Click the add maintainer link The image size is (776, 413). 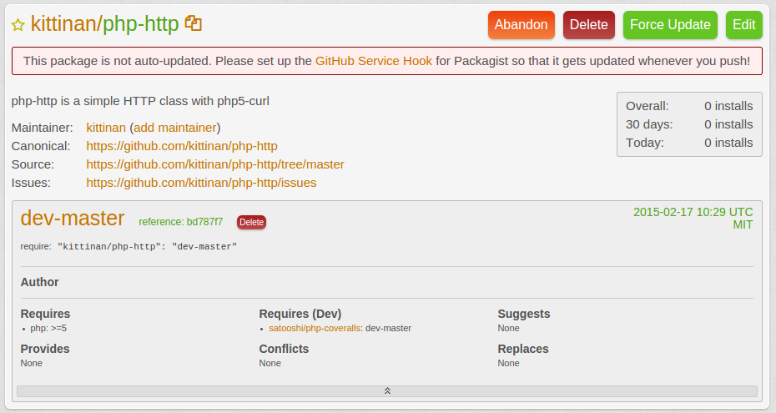[174, 128]
